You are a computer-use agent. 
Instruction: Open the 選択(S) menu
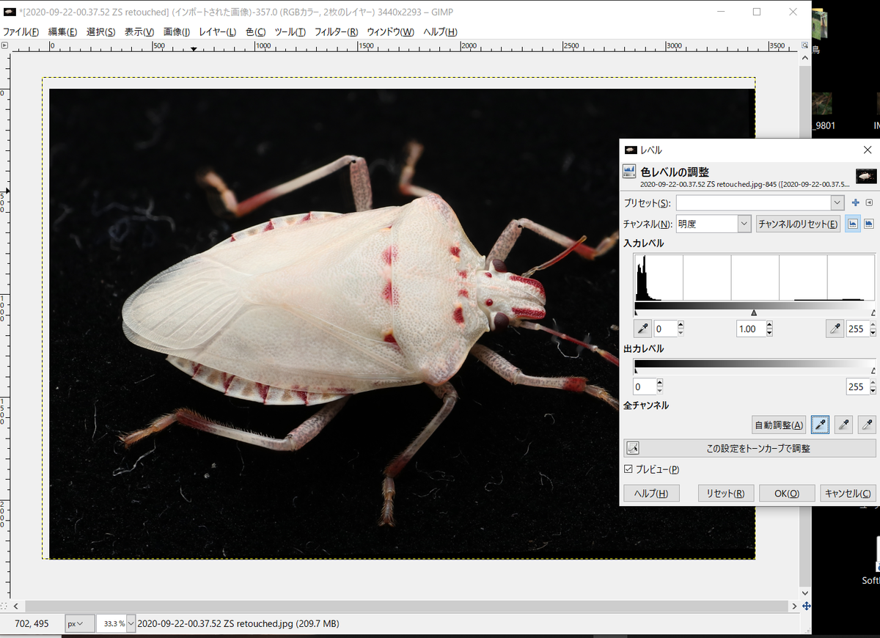point(101,32)
